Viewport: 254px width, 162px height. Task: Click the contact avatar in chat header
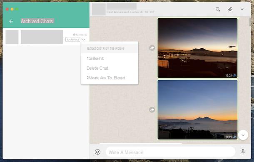(99, 10)
